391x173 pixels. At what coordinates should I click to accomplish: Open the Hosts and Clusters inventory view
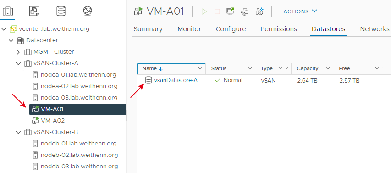(x=8, y=11)
